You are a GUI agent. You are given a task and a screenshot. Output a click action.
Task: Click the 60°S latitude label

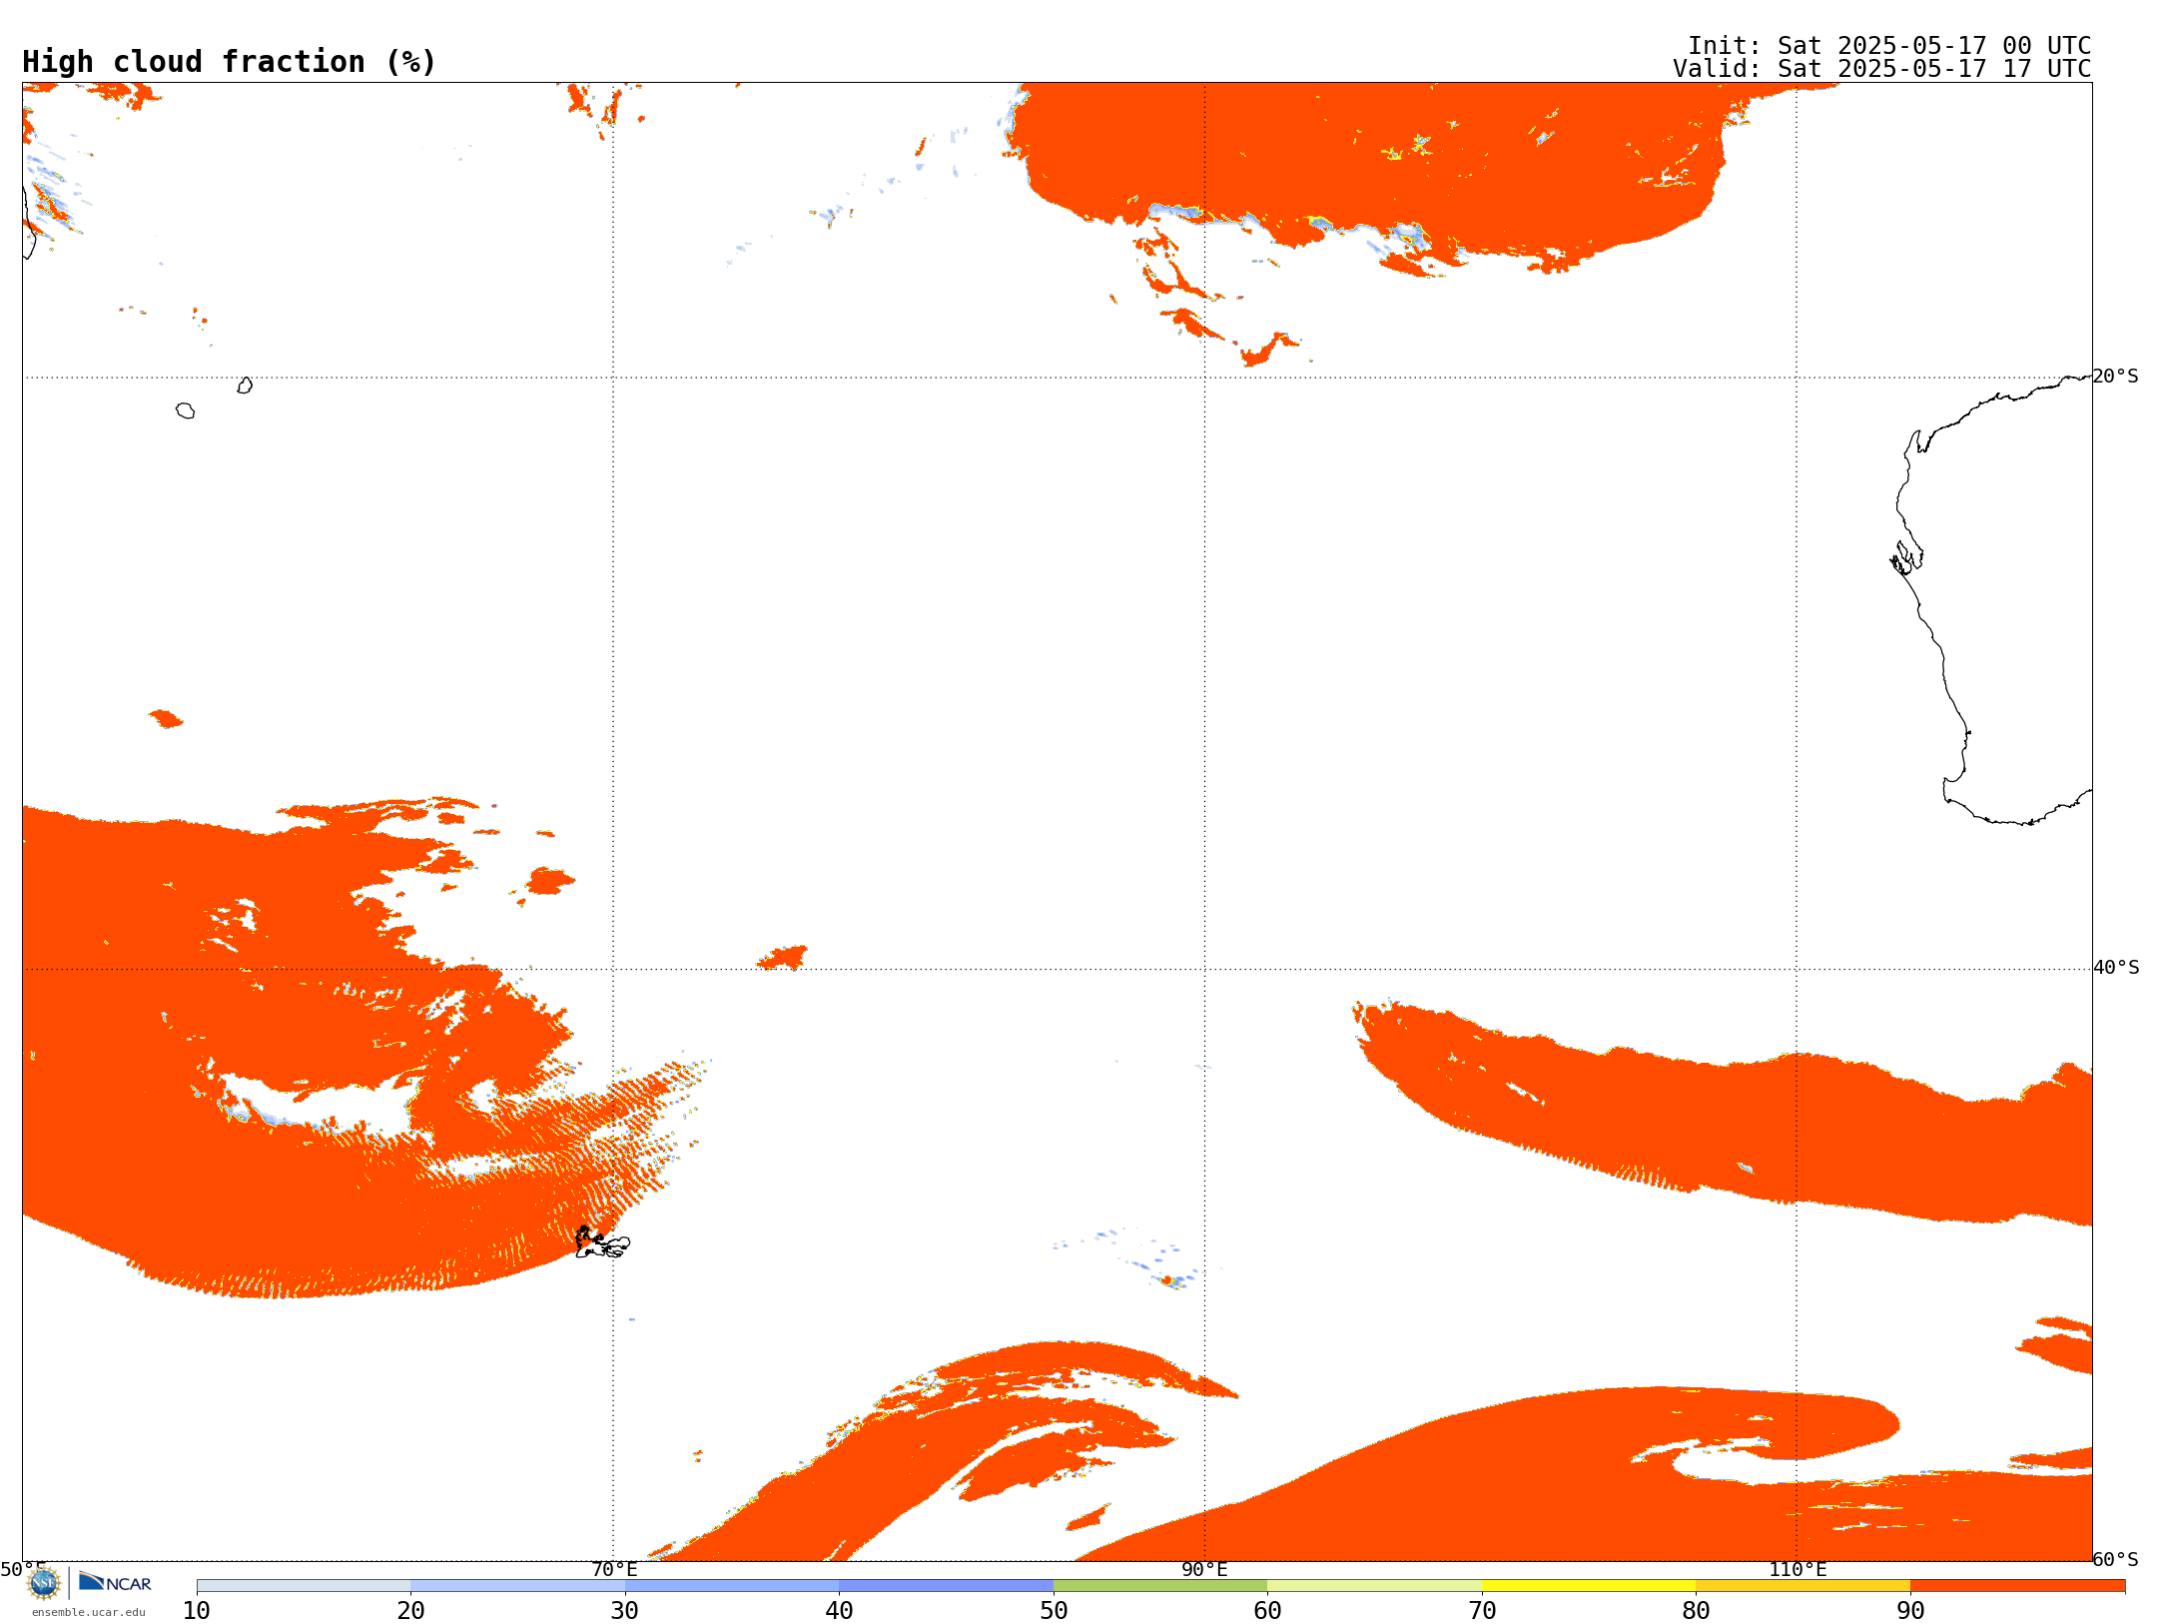2116,1559
